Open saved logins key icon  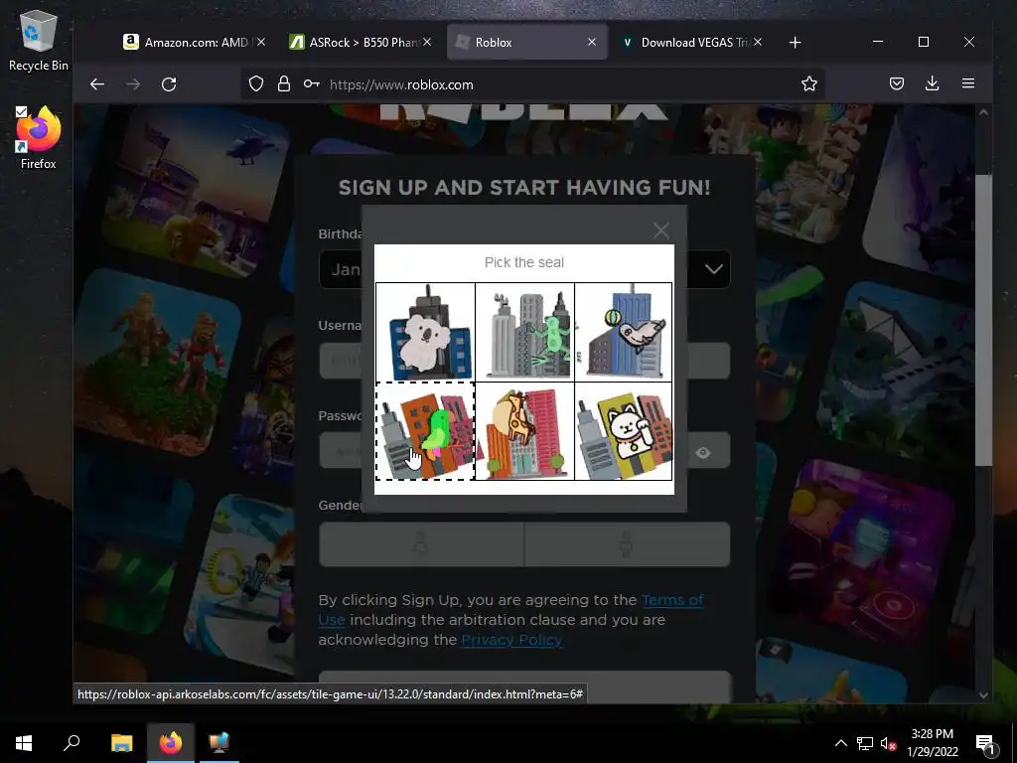pos(311,84)
